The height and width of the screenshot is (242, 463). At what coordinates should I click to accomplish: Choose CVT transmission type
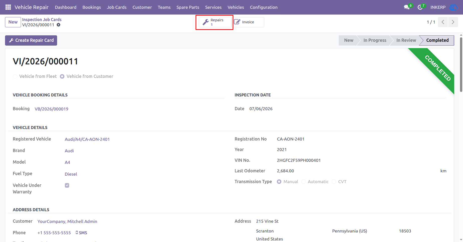(x=334, y=182)
